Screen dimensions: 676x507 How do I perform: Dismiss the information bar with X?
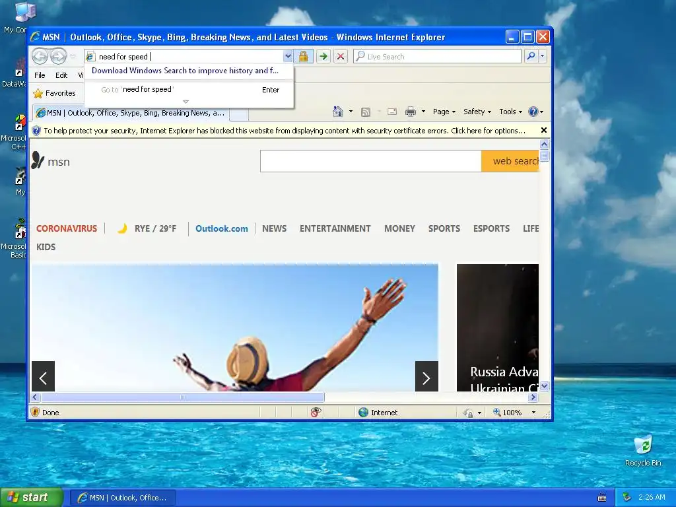coord(544,130)
